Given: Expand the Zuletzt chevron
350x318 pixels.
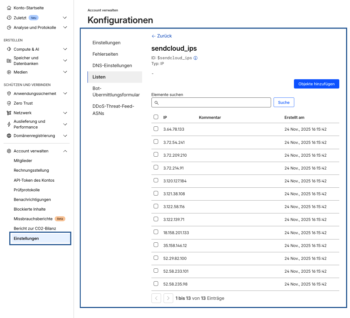Looking at the screenshot, I should (65, 17).
